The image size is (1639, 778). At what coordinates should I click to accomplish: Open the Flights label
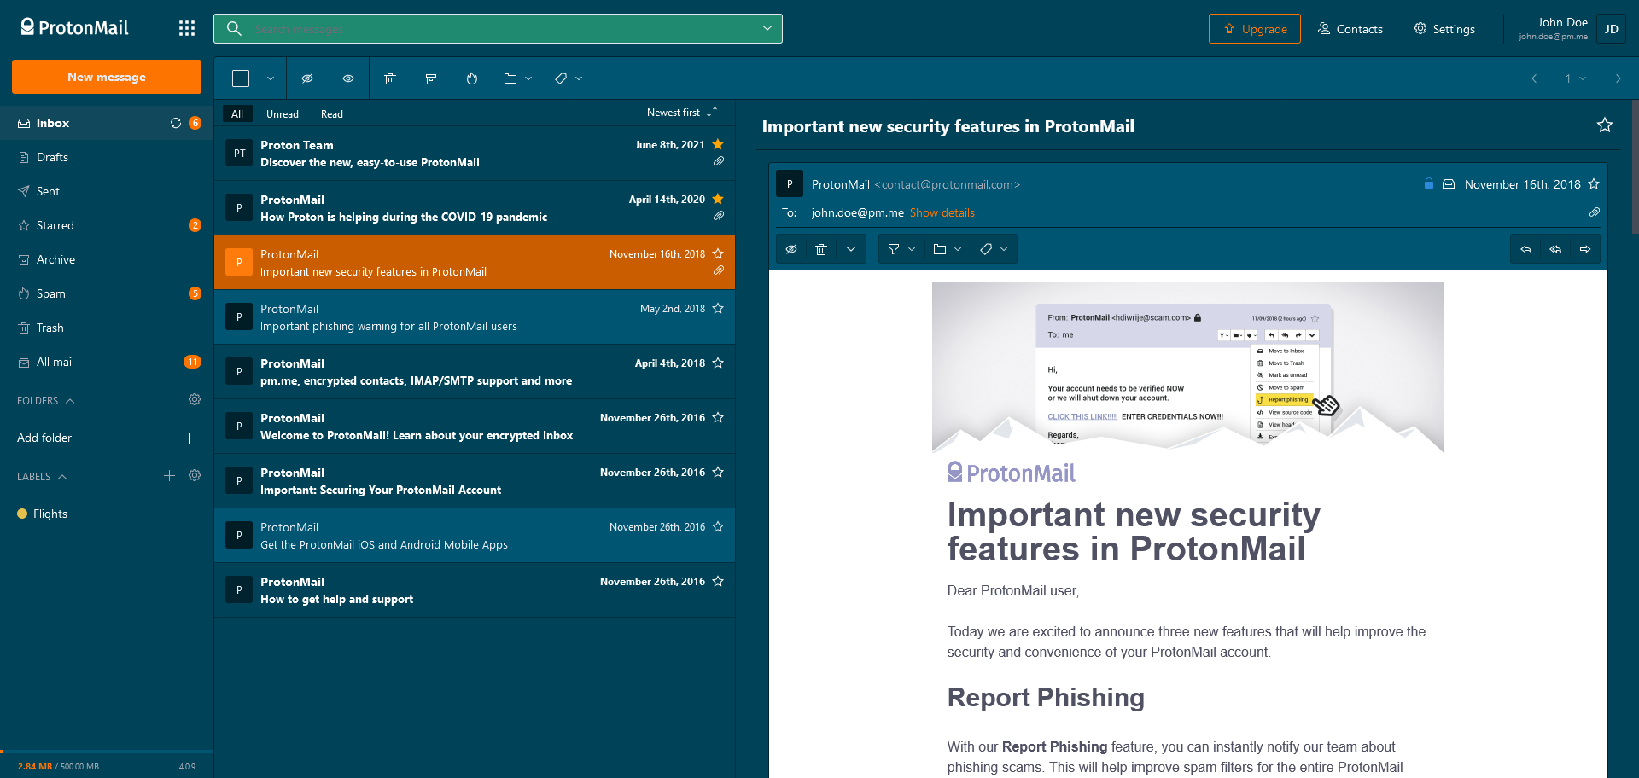coord(107,514)
